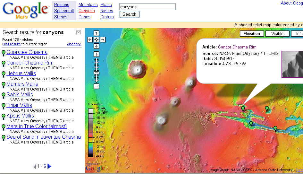Click the article thumbnail in the balloon
Image resolution: width=303 pixels, height=174 pixels.
pyautogui.click(x=292, y=64)
